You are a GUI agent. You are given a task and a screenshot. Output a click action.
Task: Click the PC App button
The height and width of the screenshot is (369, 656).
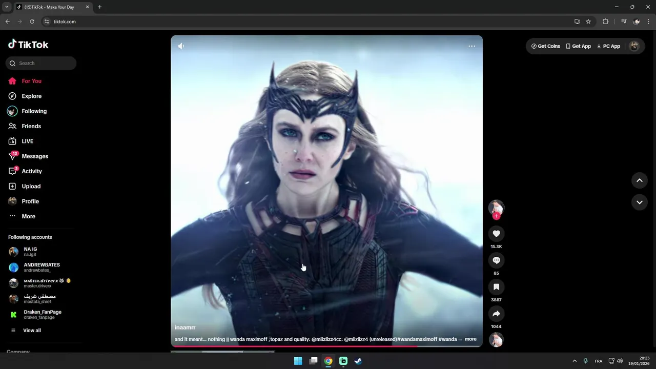point(608,46)
